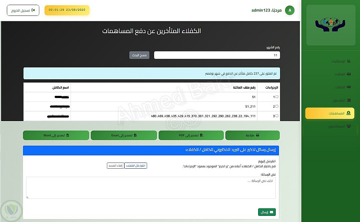The width and height of the screenshot is (360, 222).
Task: Click the families group icon
Action: coord(349,74)
